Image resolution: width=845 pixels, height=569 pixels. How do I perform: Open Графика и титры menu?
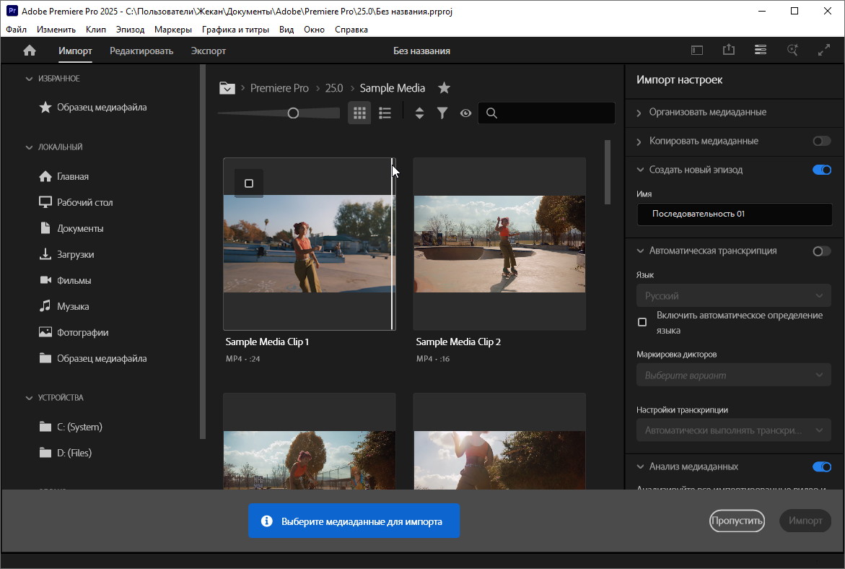(x=235, y=29)
